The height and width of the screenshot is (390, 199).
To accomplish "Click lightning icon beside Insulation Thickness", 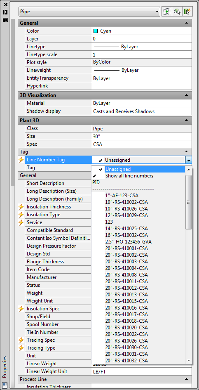I will point(21,207).
